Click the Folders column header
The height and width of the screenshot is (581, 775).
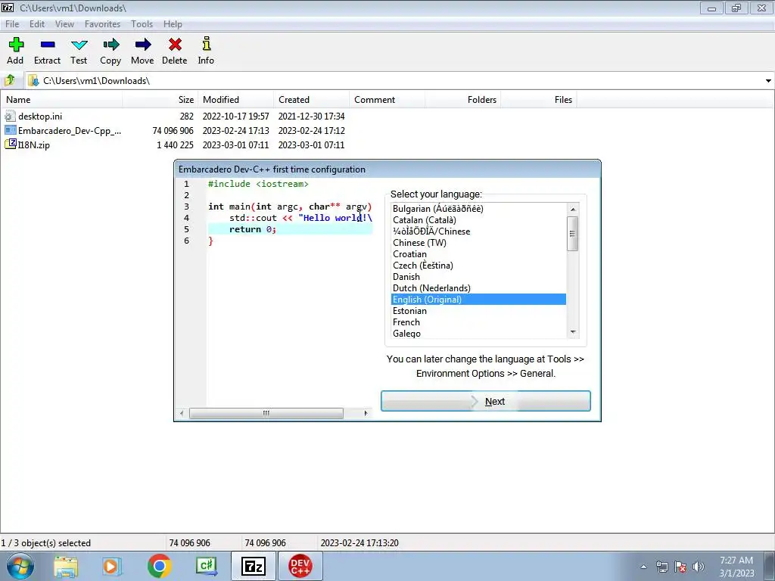pyautogui.click(x=462, y=99)
